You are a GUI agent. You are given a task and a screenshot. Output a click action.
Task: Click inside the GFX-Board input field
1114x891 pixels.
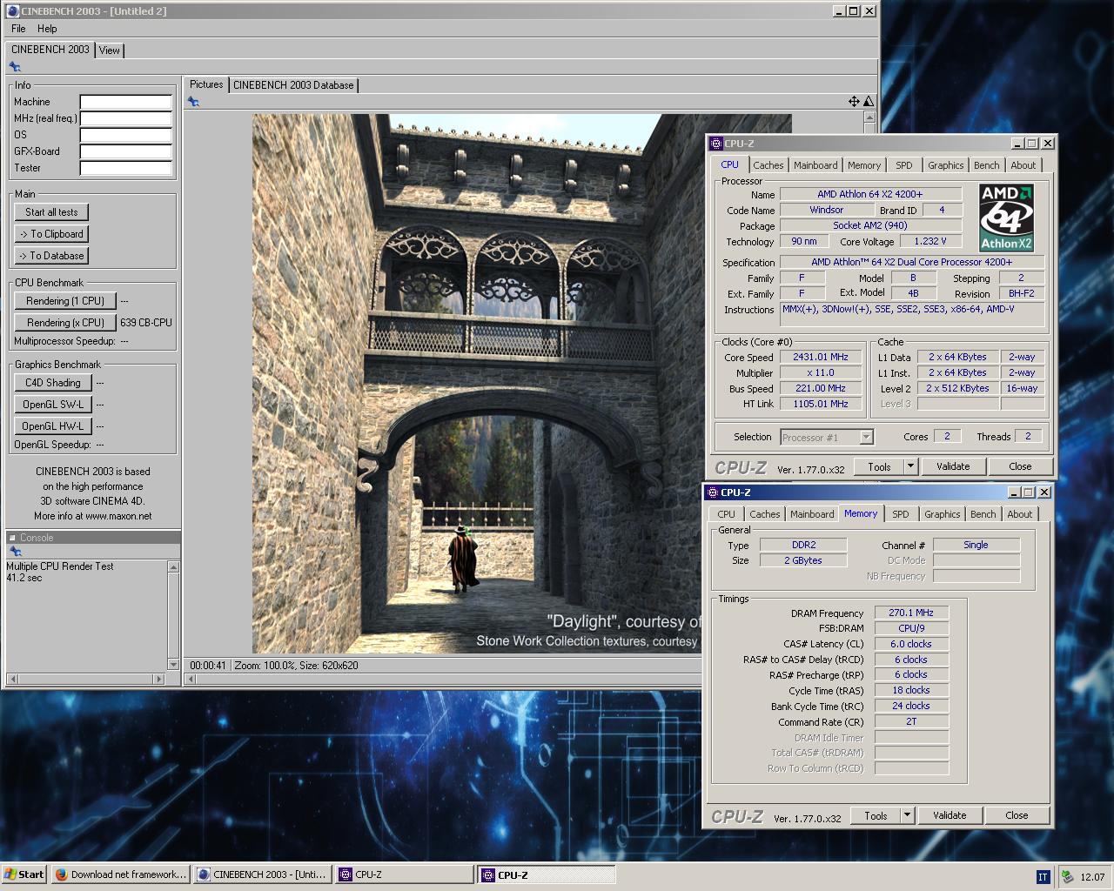tap(126, 151)
